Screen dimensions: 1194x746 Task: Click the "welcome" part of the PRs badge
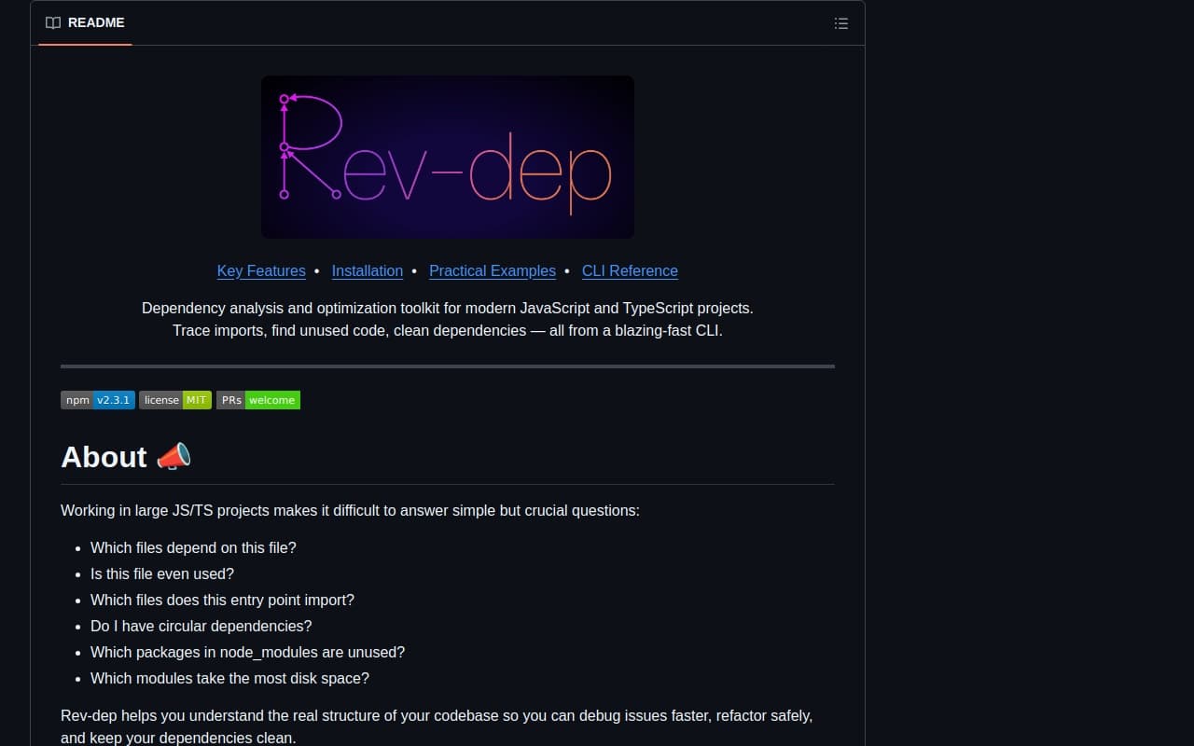pyautogui.click(x=271, y=399)
